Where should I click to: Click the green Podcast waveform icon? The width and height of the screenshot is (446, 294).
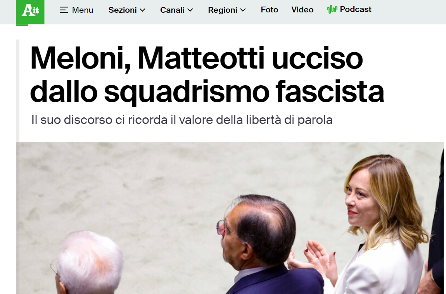coord(332,9)
